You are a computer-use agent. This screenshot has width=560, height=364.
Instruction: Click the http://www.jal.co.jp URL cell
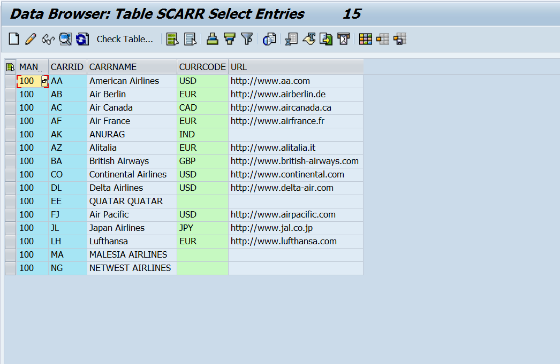(x=296, y=228)
